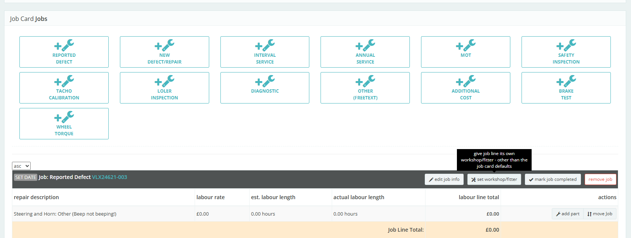This screenshot has width=631, height=238.
Task: Add a Tacho Calibration job
Action: [64, 88]
